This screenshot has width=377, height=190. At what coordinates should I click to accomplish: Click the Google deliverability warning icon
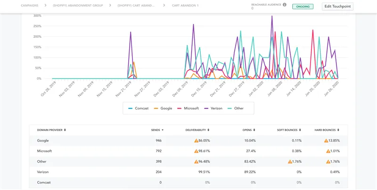(x=196, y=140)
